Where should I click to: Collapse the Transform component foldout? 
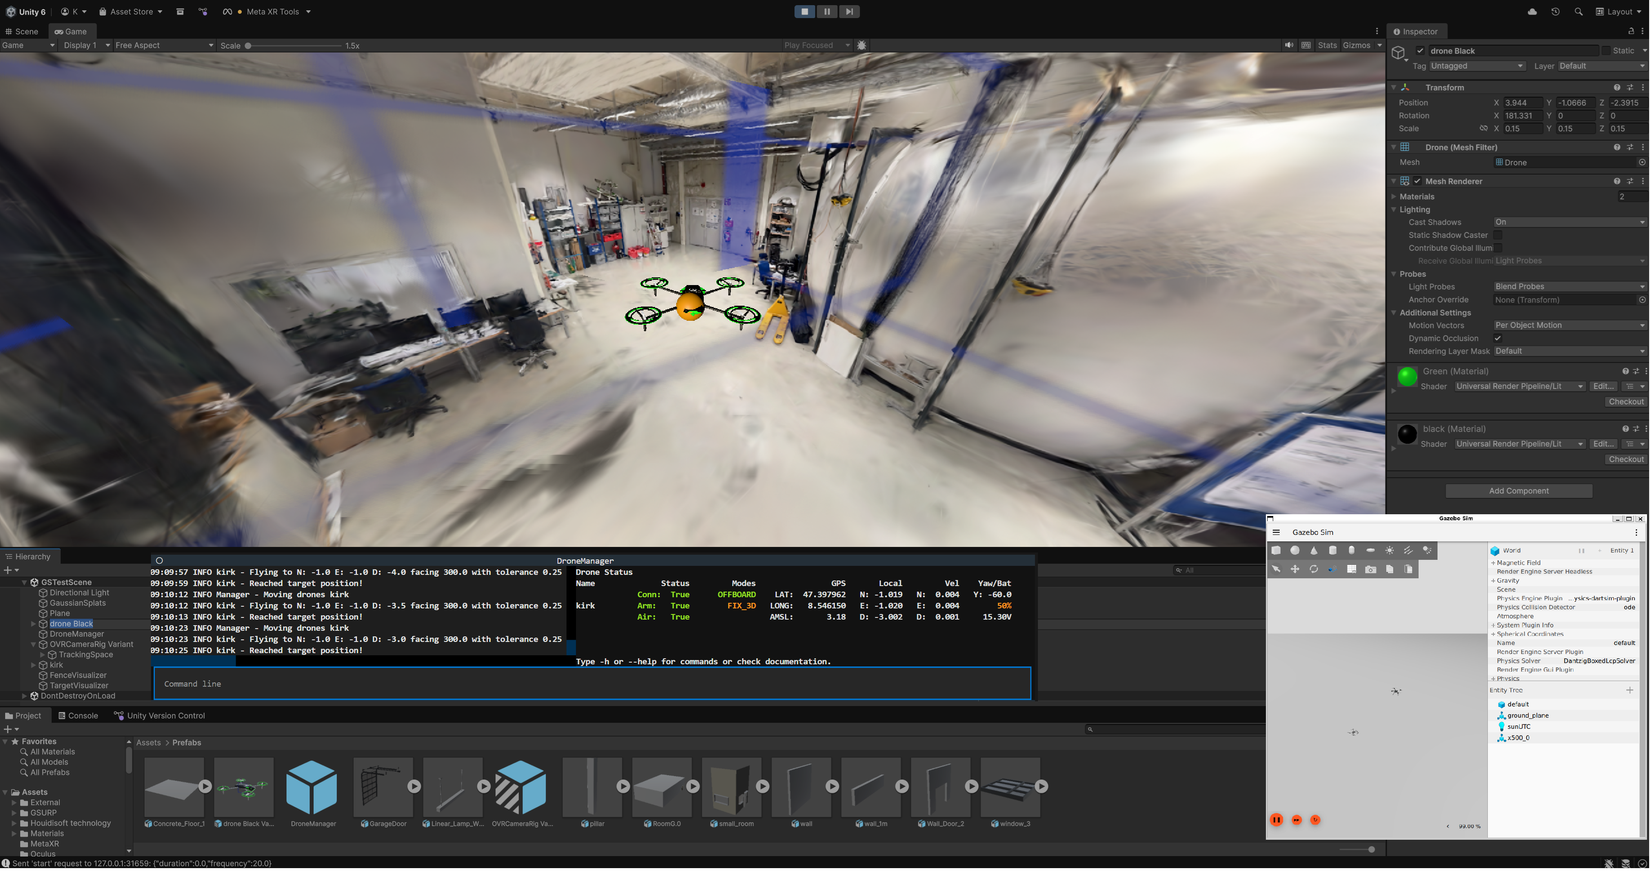click(1393, 87)
